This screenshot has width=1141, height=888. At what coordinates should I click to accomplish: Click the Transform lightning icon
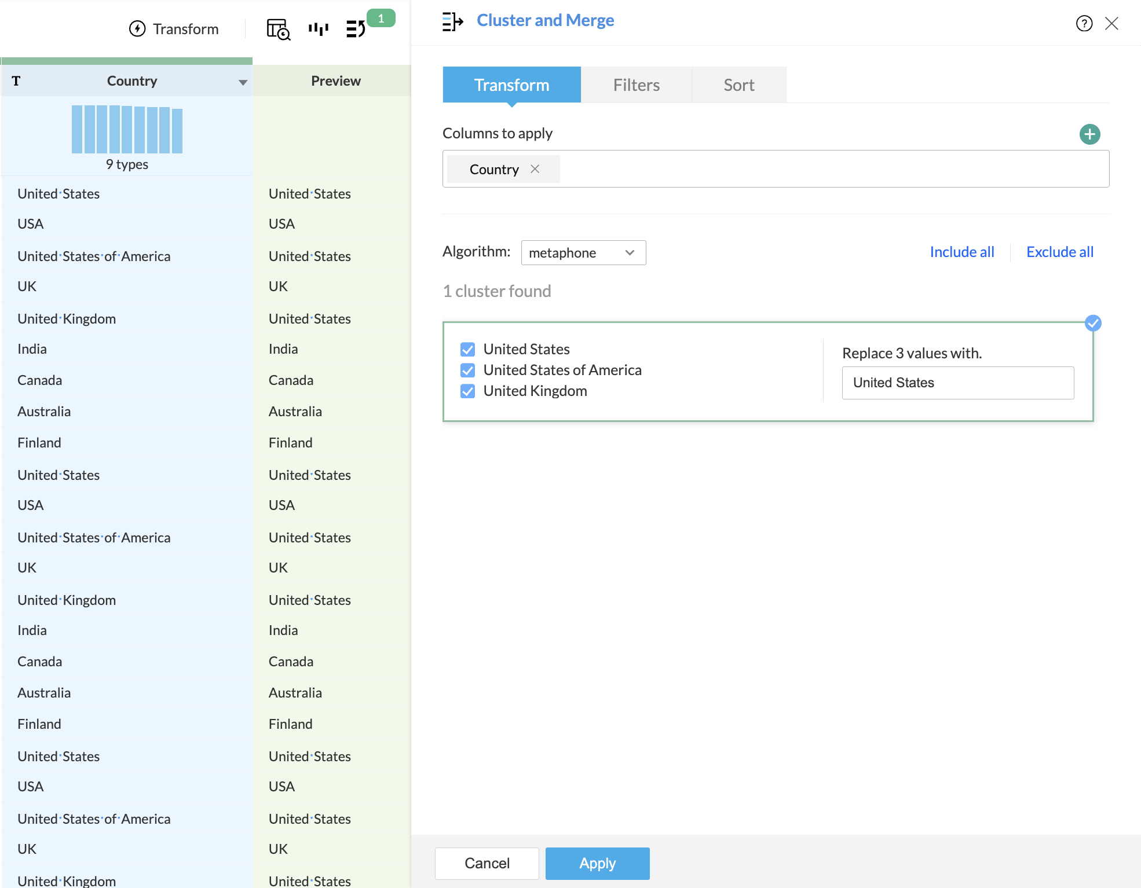pyautogui.click(x=137, y=29)
